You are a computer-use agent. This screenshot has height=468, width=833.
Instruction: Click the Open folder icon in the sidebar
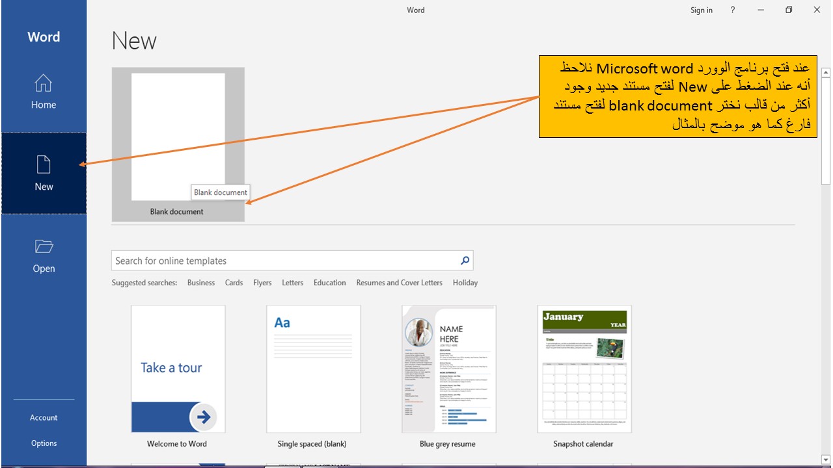43,246
